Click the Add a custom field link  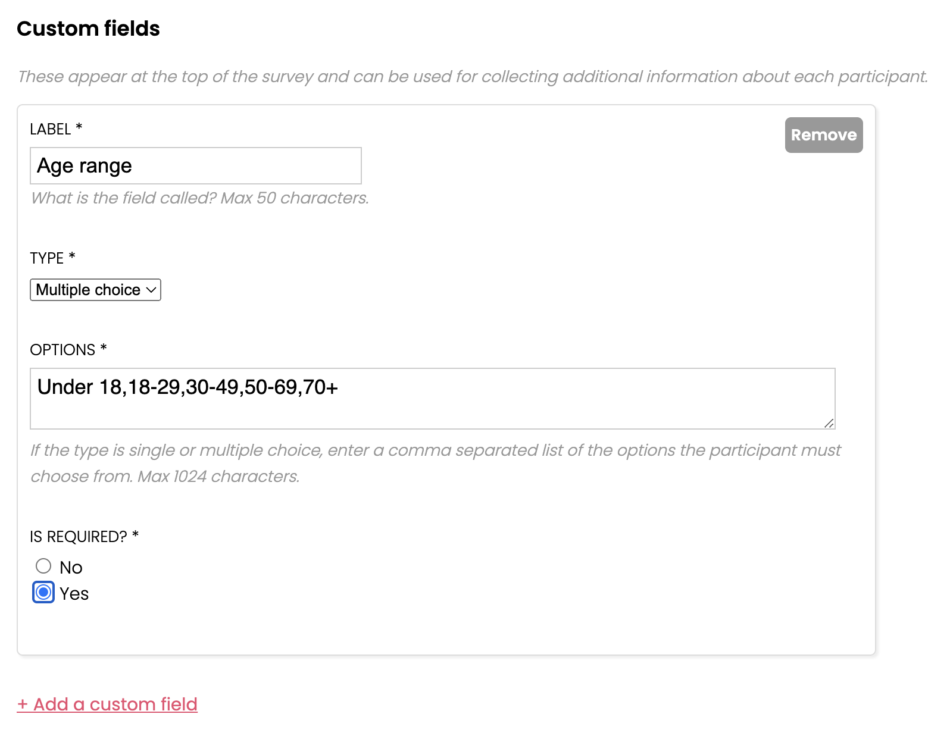[107, 704]
